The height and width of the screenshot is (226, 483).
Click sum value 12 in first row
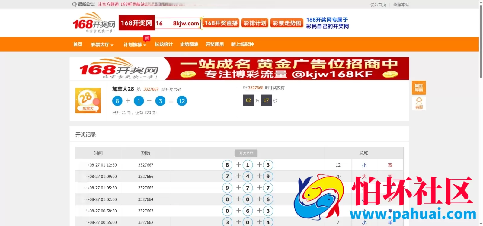tap(338, 165)
